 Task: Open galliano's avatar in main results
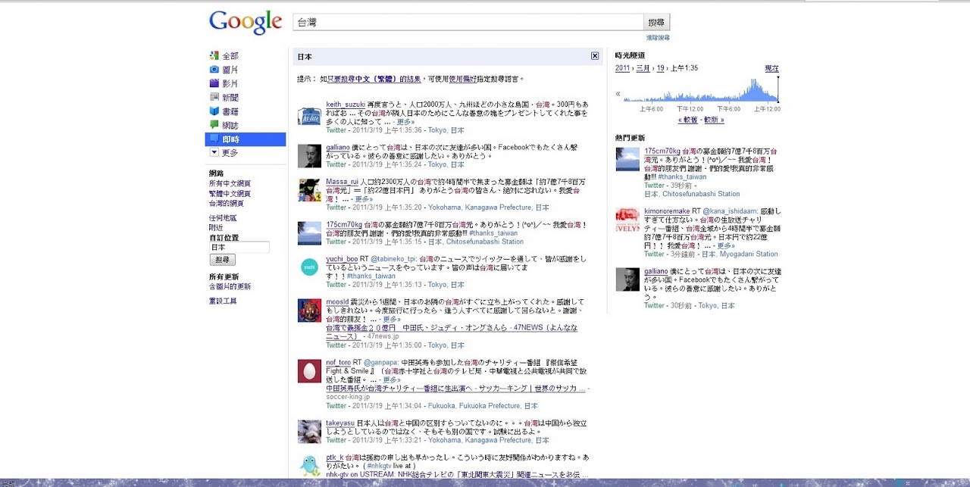pyautogui.click(x=309, y=155)
